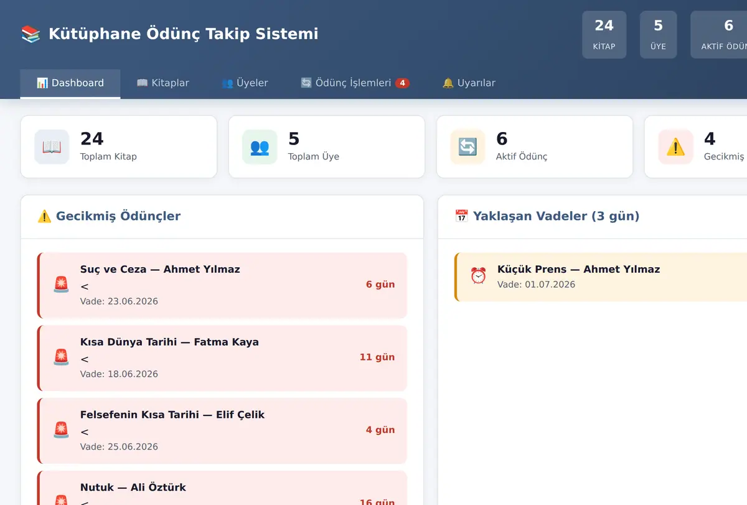Open the Uyarılar tab
This screenshot has width=747, height=505.
tap(469, 83)
